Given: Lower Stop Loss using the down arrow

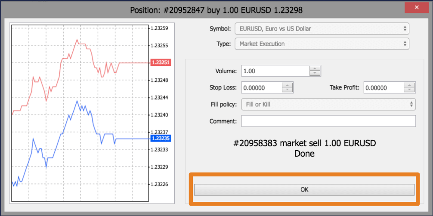Looking at the screenshot, I should click(287, 90).
